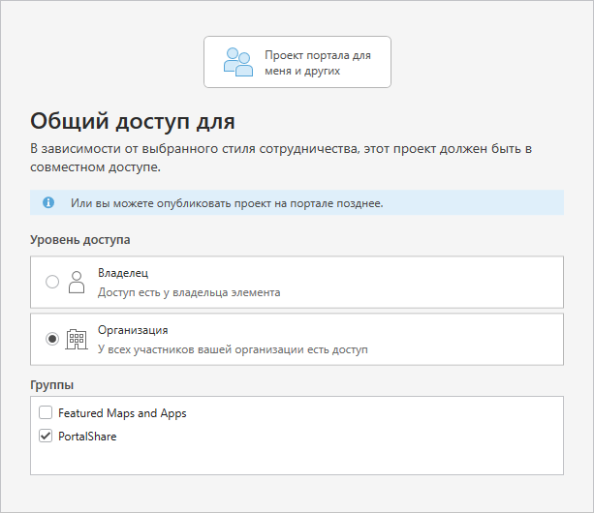Click "Доступ есть у владельца элемента" description
This screenshot has height=513, width=594.
[189, 291]
